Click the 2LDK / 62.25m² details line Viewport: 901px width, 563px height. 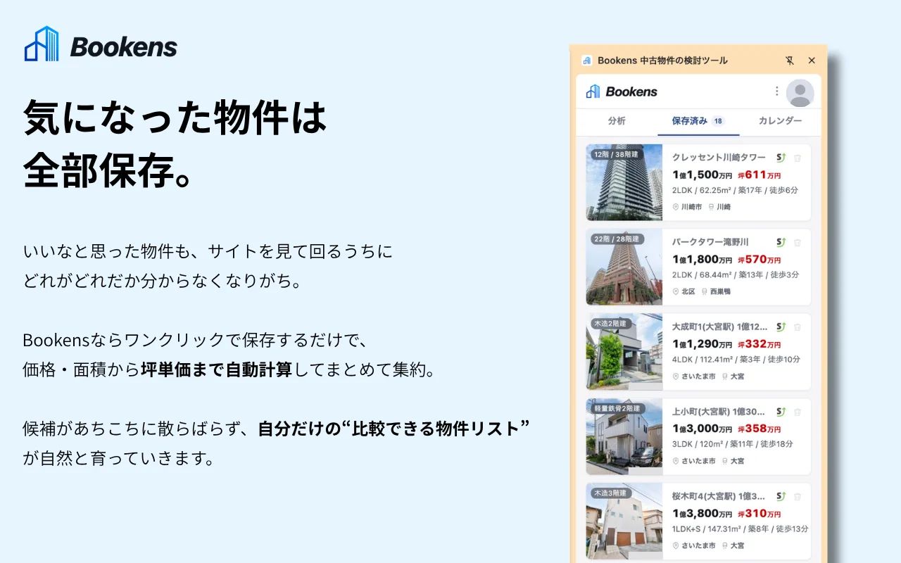coord(735,191)
